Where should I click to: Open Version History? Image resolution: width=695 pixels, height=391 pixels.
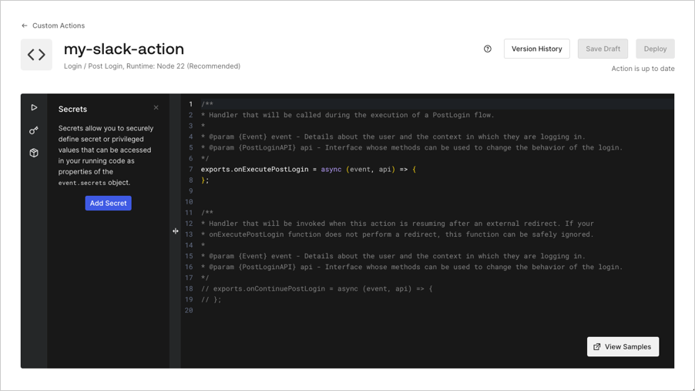537,49
